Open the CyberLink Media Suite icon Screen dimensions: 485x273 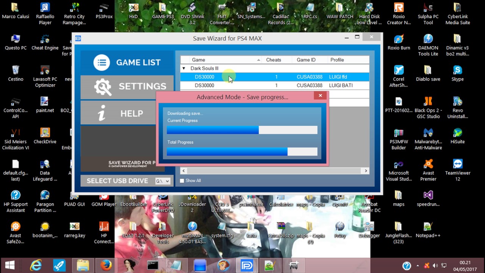coord(458,14)
